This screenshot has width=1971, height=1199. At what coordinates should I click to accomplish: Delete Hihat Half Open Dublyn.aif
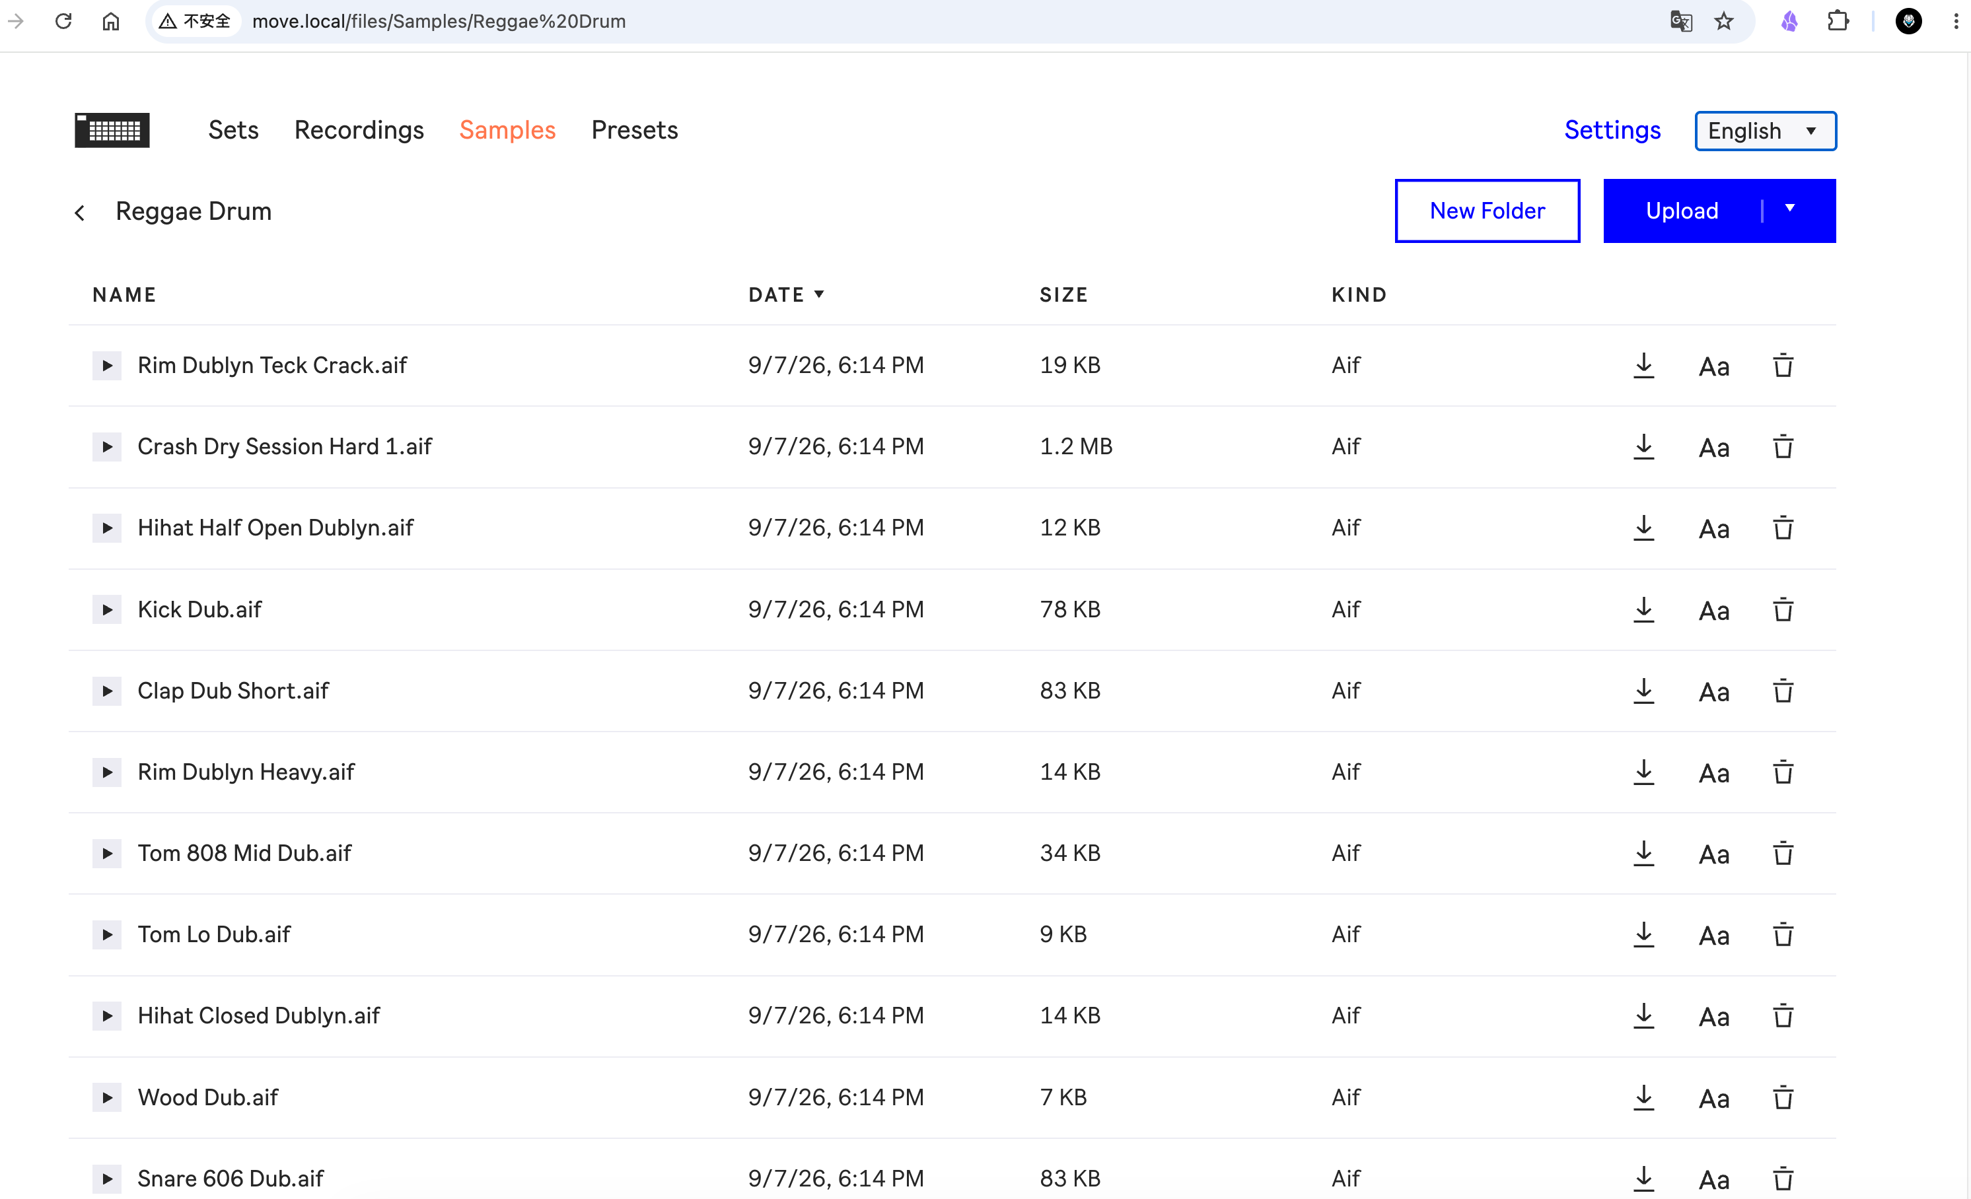(x=1783, y=528)
